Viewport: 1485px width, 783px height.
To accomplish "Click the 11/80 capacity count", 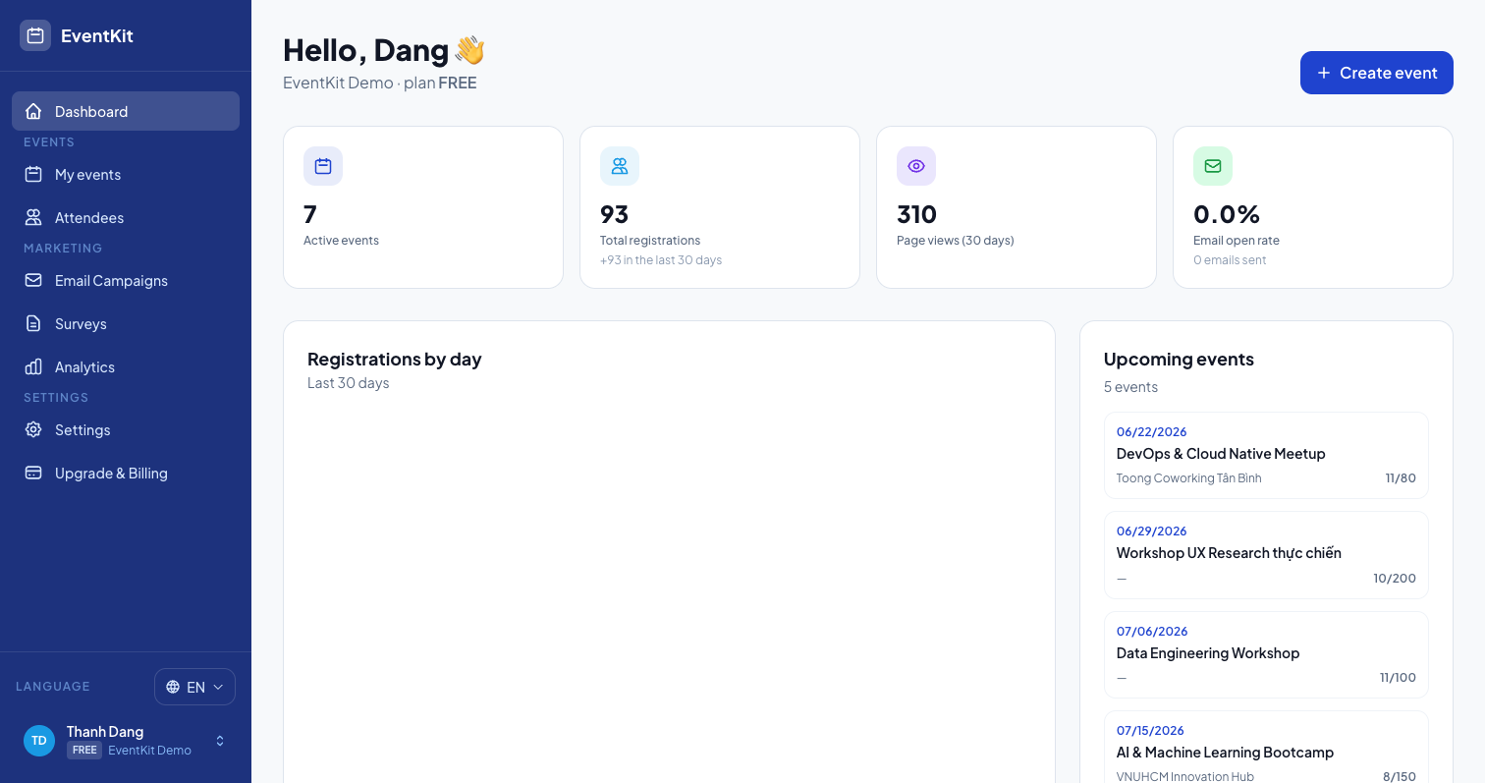I will (1401, 478).
